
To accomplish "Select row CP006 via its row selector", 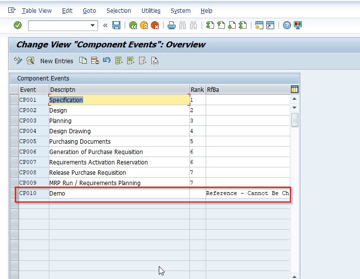I will point(14,152).
